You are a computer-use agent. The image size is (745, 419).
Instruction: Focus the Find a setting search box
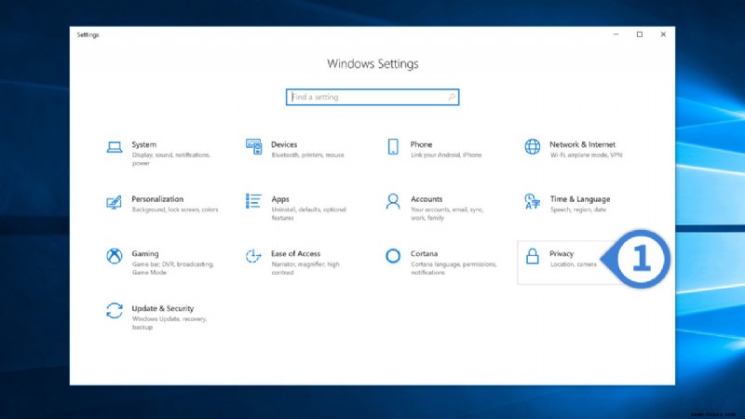tap(372, 97)
